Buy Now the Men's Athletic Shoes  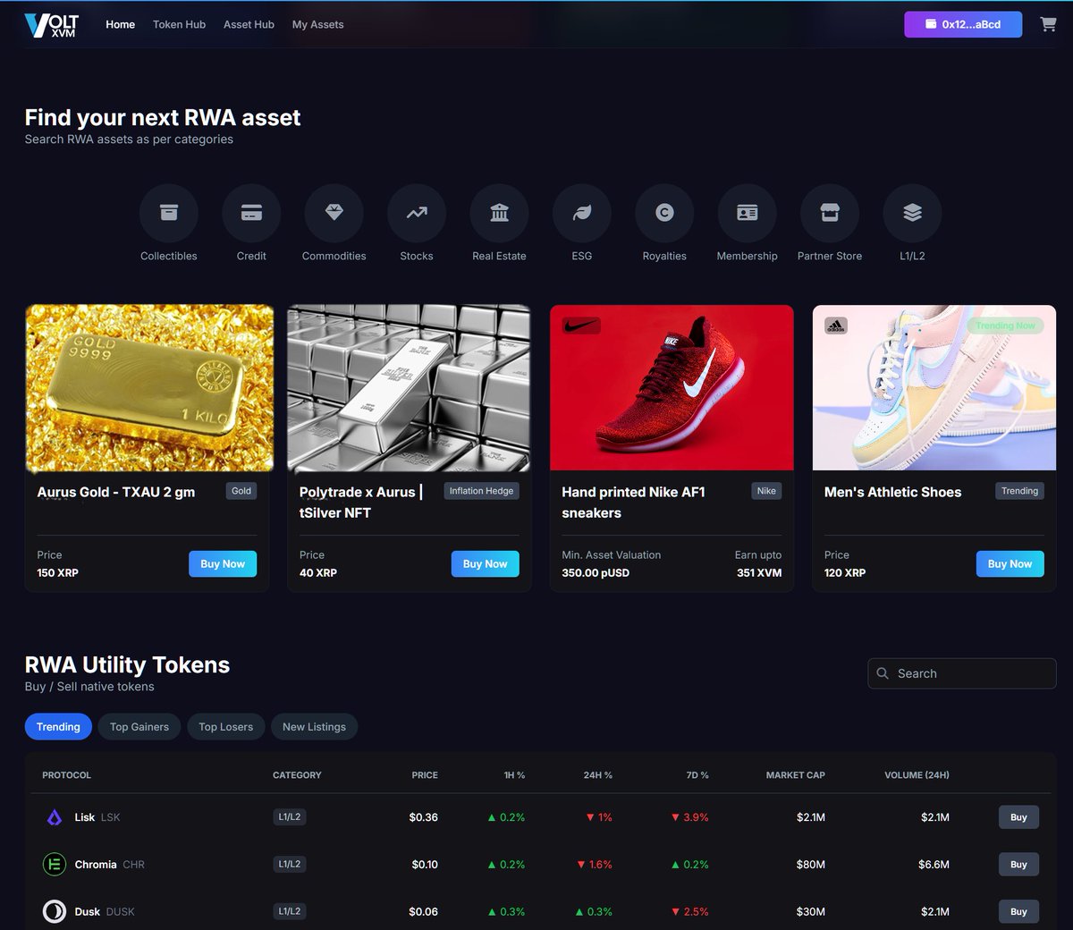pos(1010,564)
